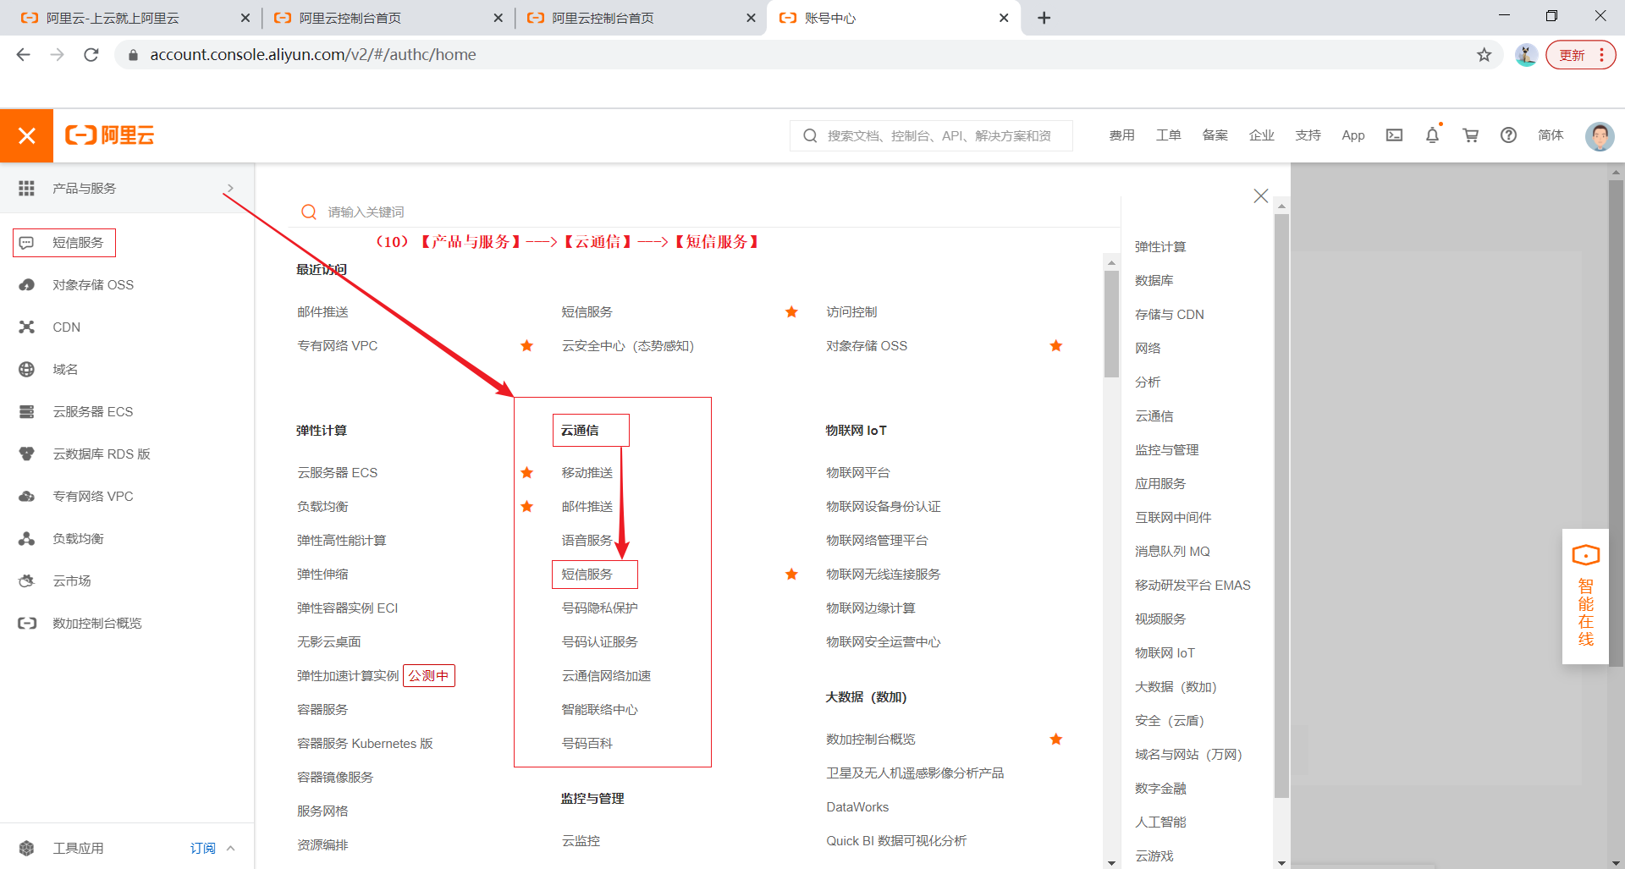Unstar 负载均衡 favorite star
The height and width of the screenshot is (869, 1625).
pyautogui.click(x=526, y=507)
